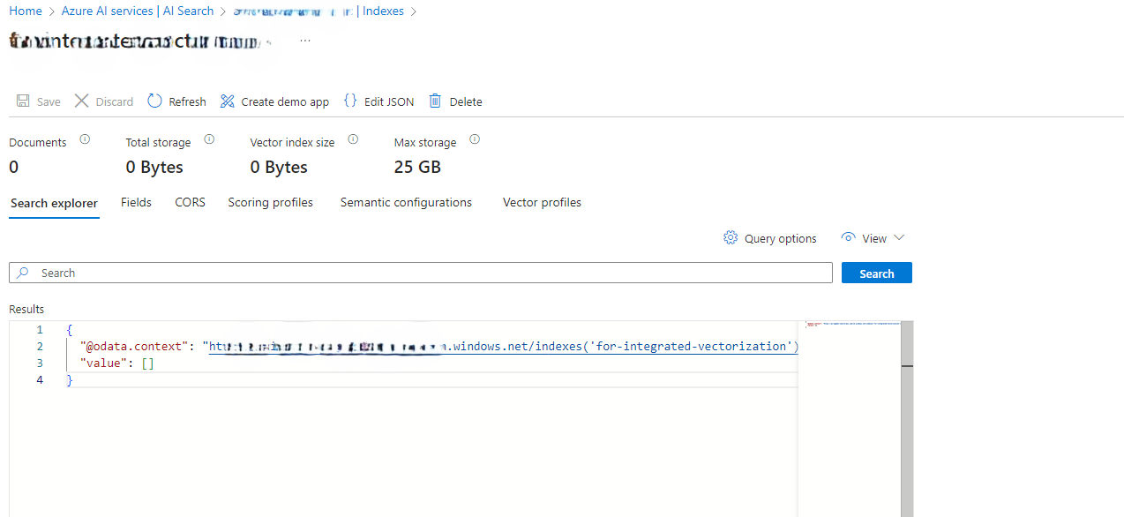Click the View eye icon

pos(848,237)
